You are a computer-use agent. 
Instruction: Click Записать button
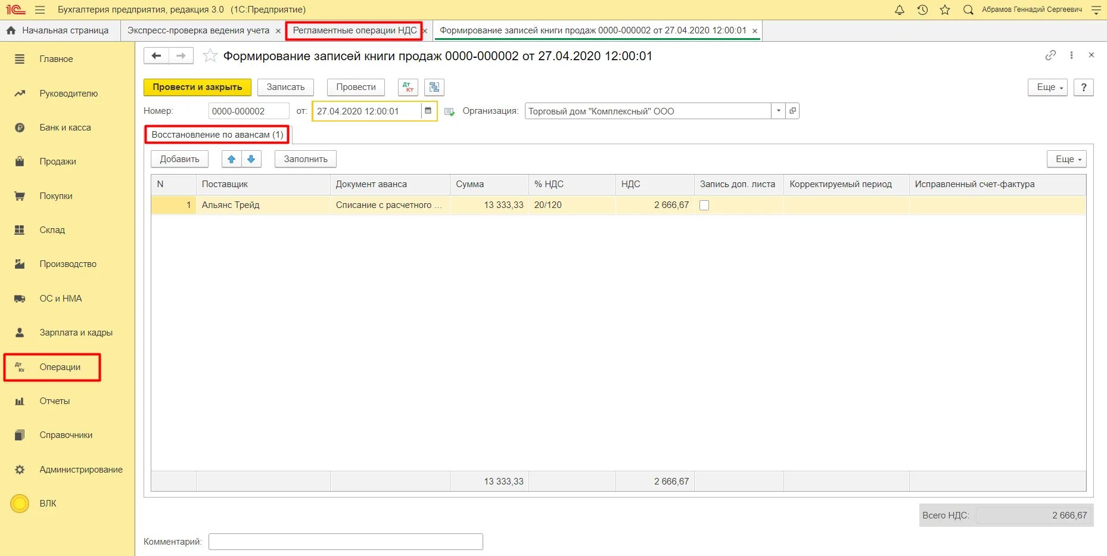(x=285, y=87)
